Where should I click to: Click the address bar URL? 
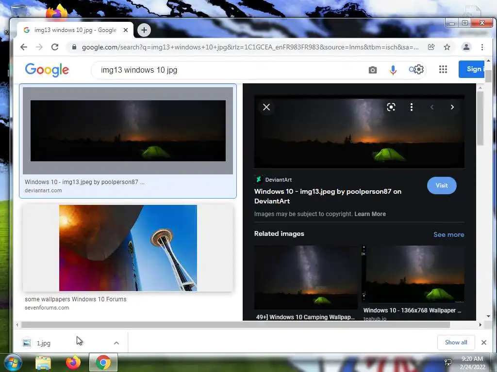tap(250, 47)
